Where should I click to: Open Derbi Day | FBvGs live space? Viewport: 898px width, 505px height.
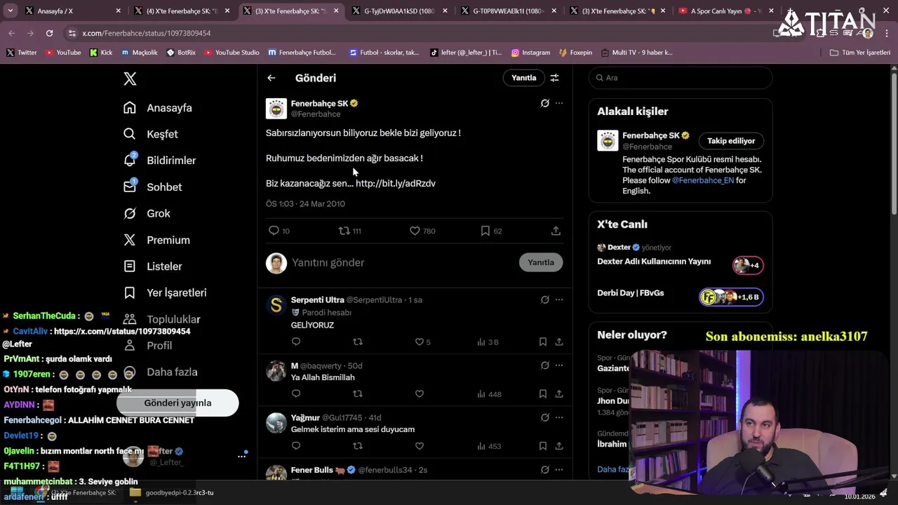click(630, 293)
